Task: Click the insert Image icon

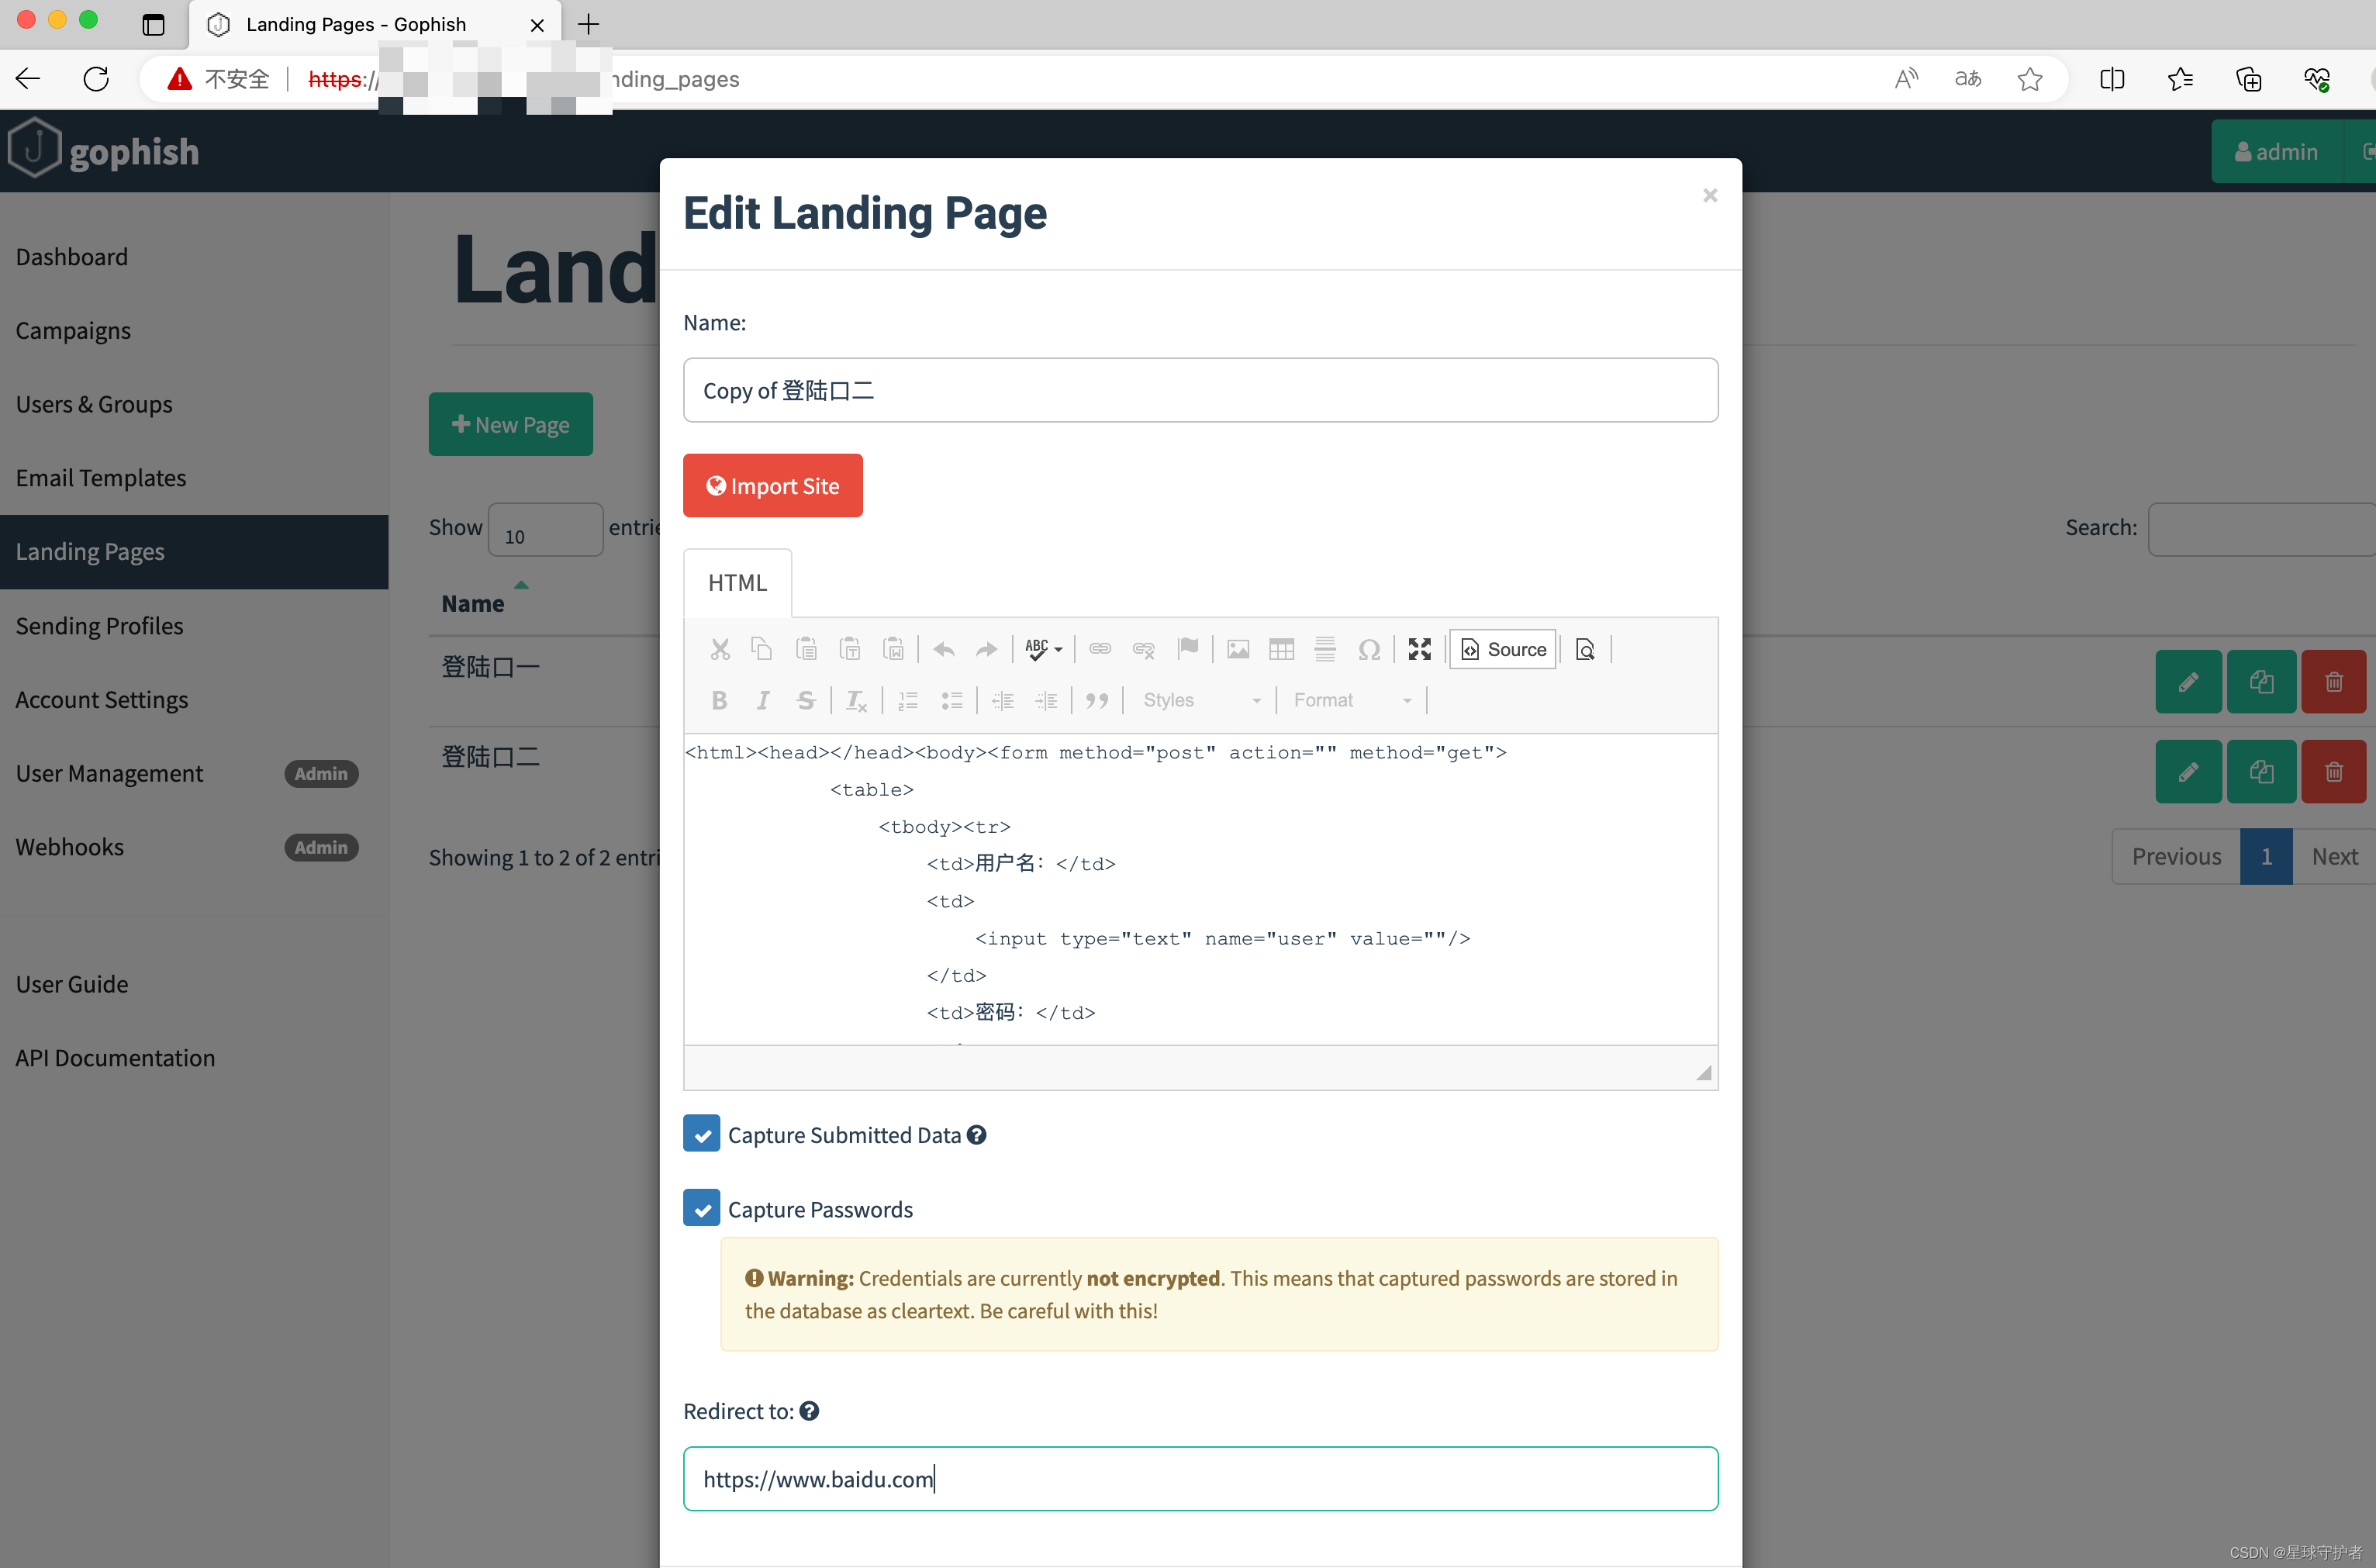Action: [1238, 650]
